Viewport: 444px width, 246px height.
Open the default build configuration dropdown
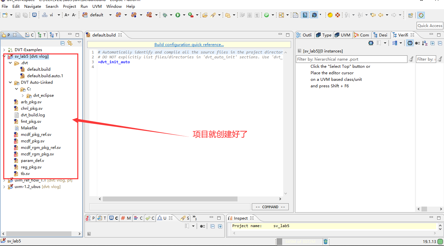[x=110, y=15]
